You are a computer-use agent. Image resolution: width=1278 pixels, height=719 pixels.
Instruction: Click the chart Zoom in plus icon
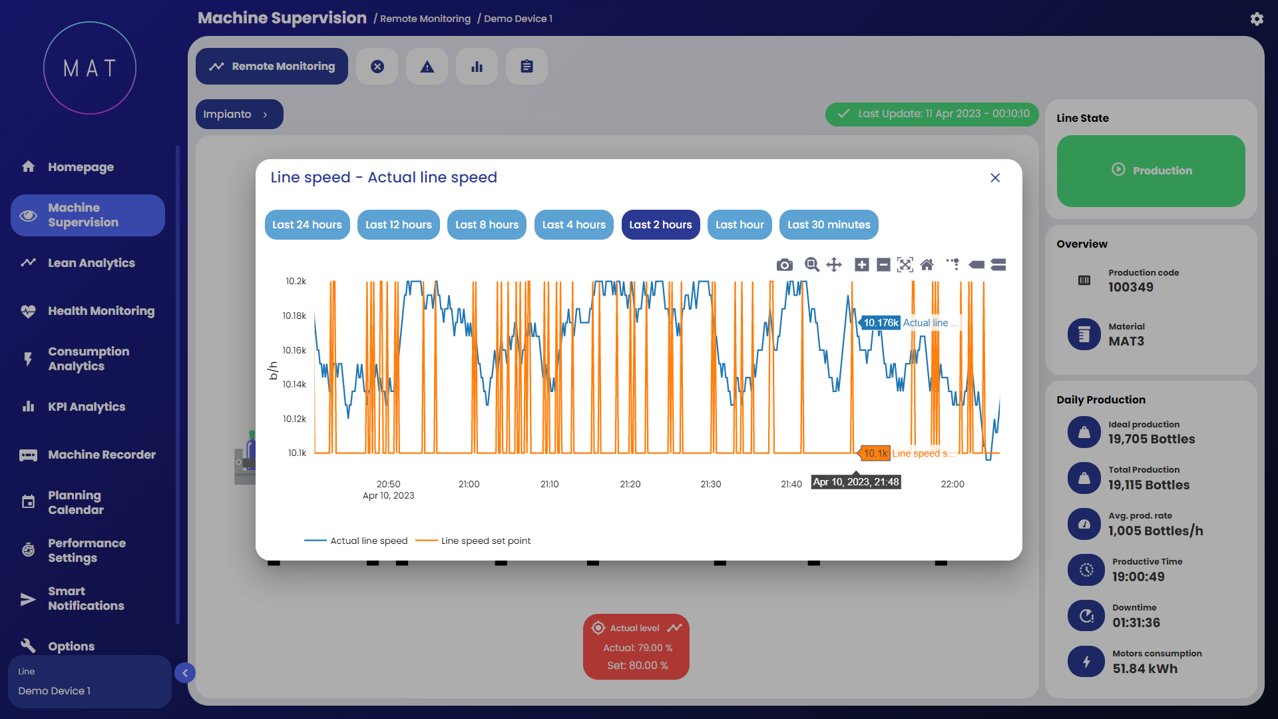pyautogui.click(x=861, y=265)
